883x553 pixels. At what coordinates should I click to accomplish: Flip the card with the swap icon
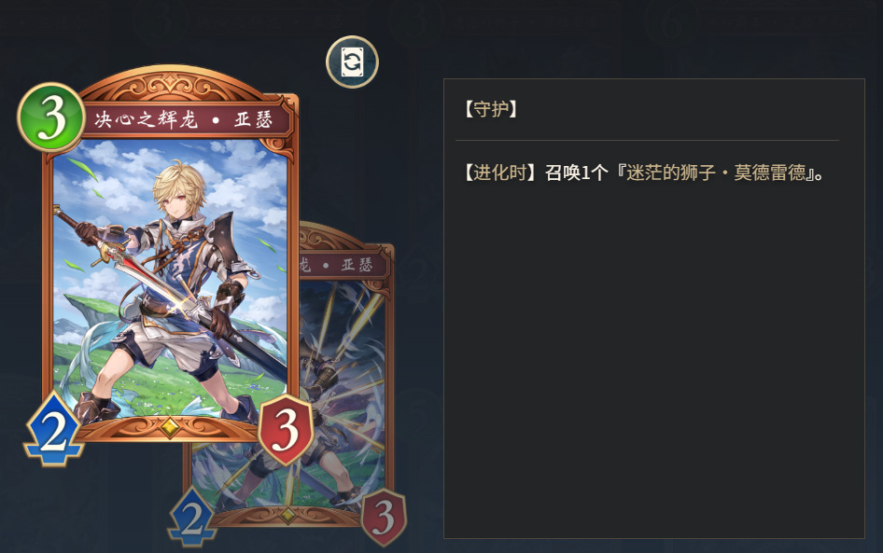[352, 62]
